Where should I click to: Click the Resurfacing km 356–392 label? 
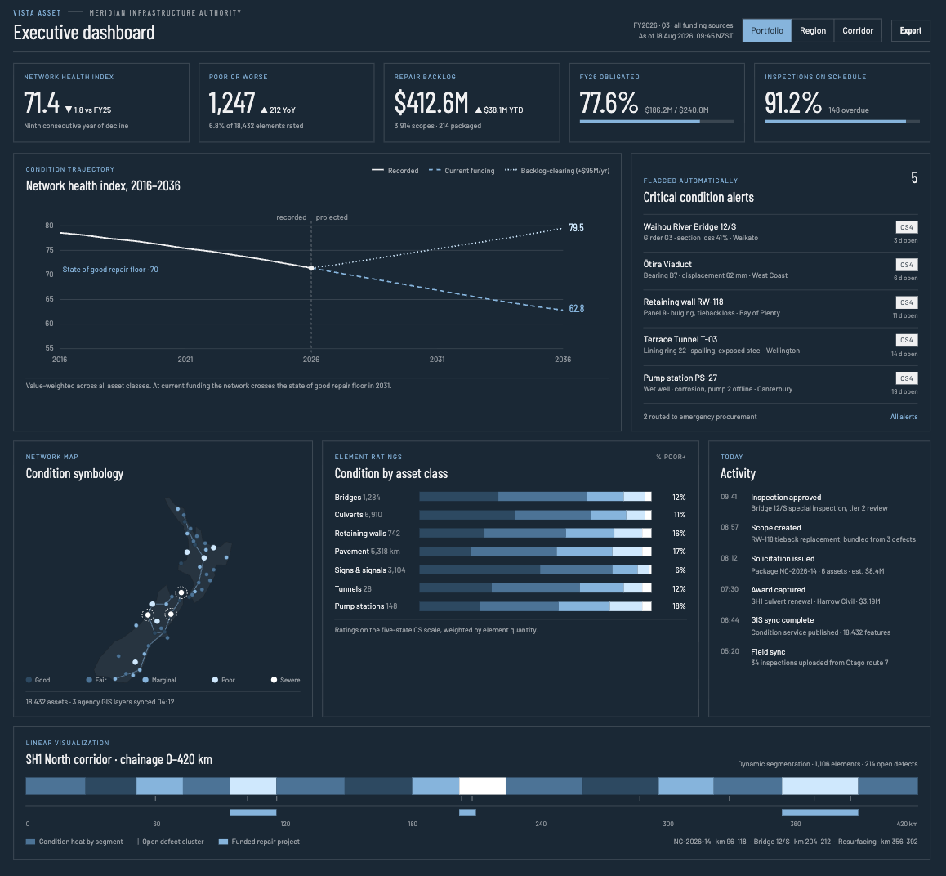coord(877,842)
